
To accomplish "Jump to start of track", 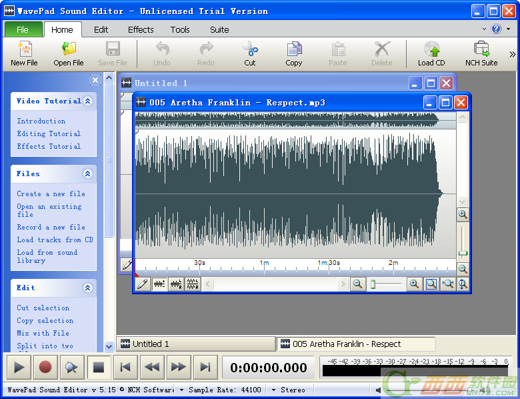I will tap(125, 367).
